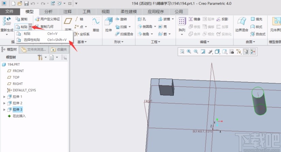Screen dimensions: 281x152
Task: Click the New file icon
Action: 13,3
